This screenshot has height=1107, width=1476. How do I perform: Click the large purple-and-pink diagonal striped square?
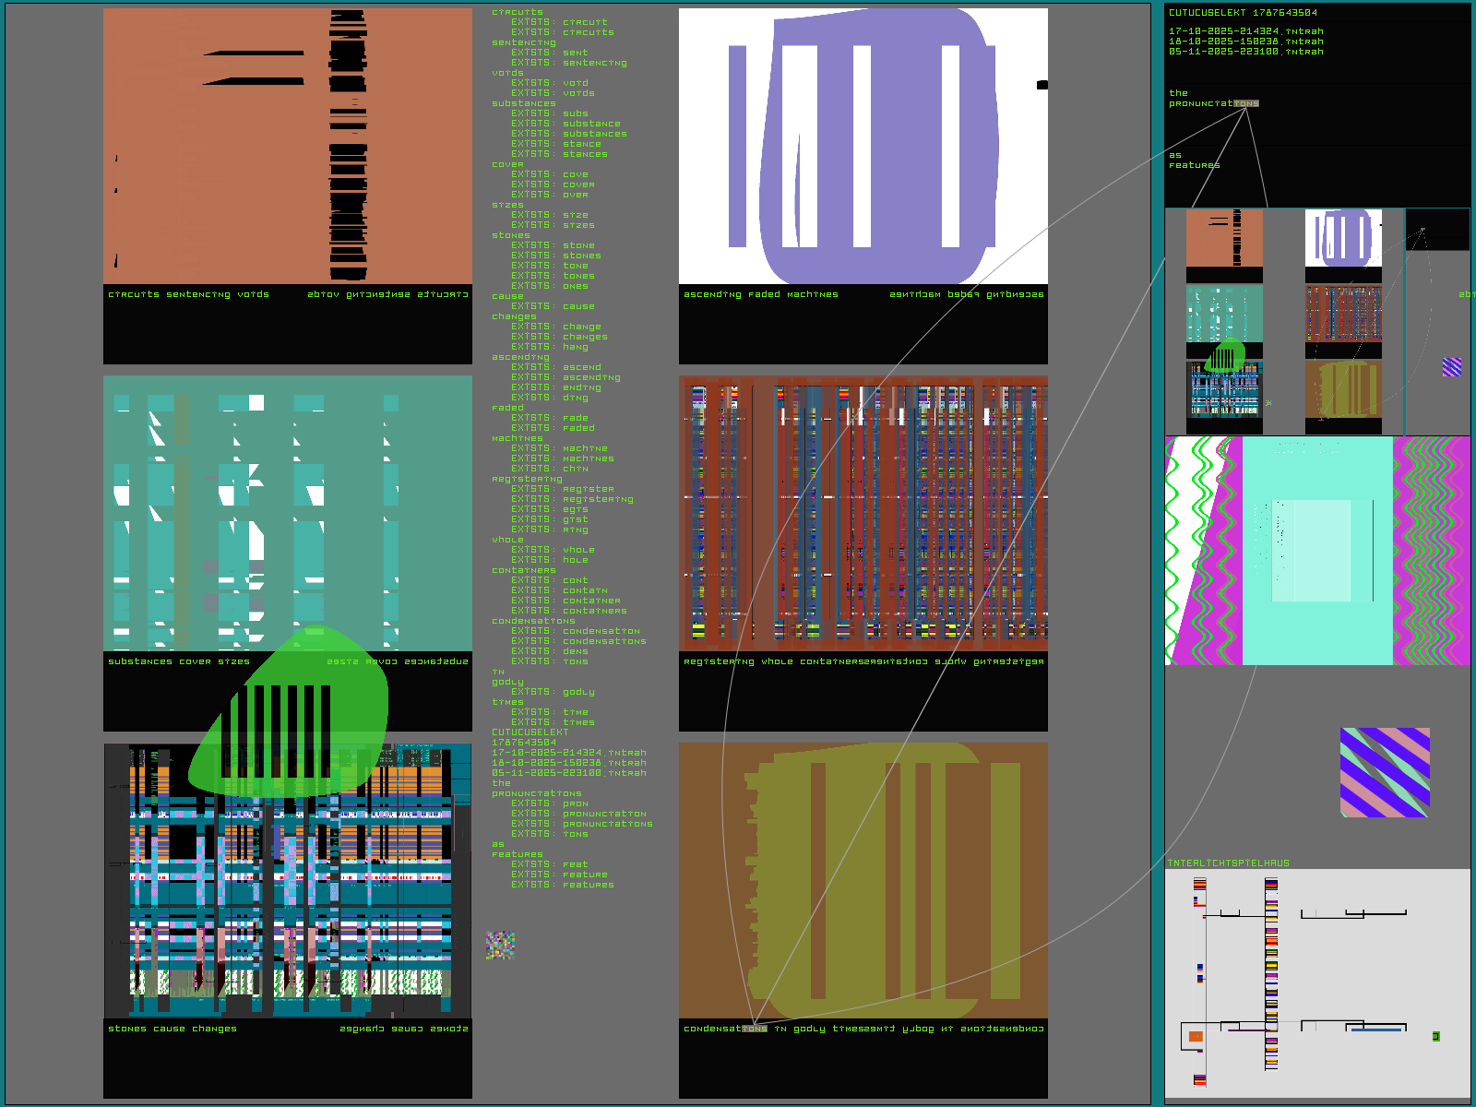click(1385, 772)
